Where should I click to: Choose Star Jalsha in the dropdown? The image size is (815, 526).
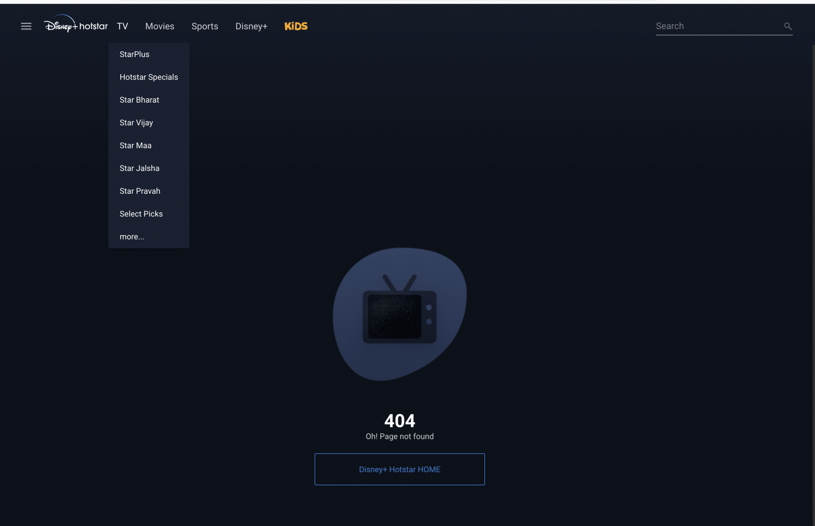(x=140, y=168)
